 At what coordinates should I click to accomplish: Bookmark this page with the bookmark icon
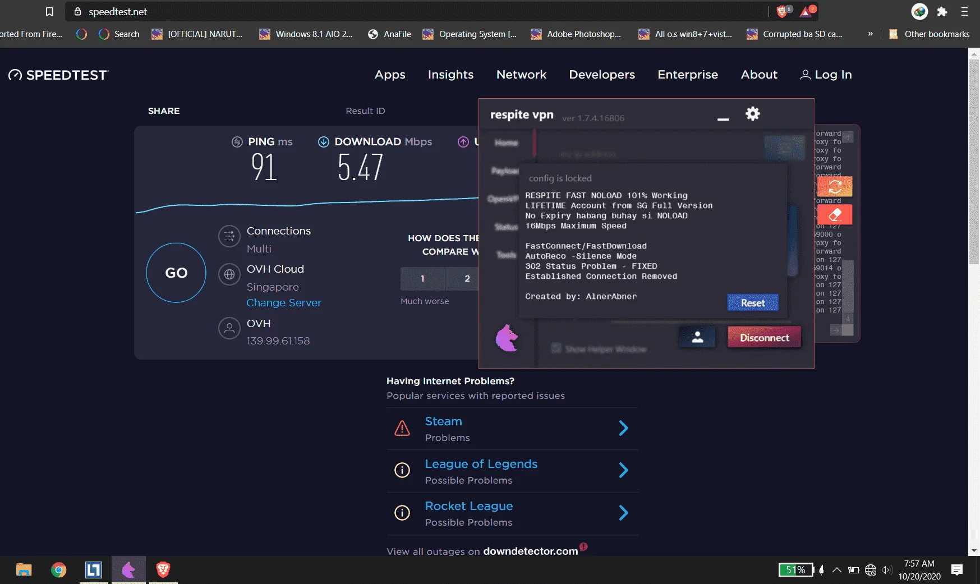coord(49,12)
